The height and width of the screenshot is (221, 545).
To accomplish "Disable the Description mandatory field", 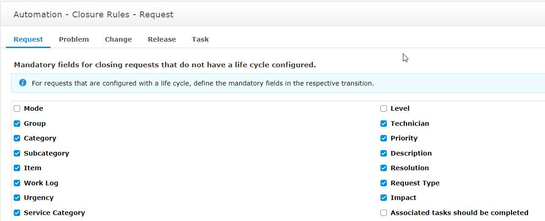I will pyautogui.click(x=384, y=153).
